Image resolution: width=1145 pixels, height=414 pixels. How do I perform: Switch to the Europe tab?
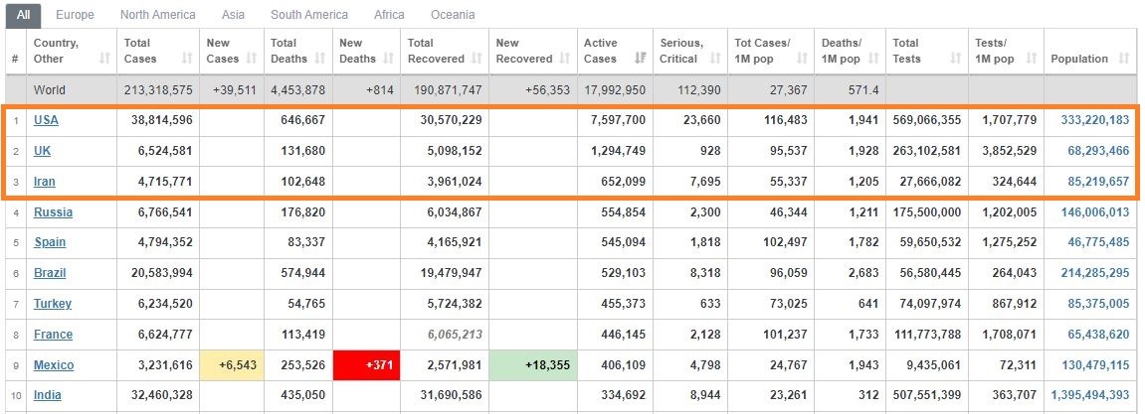[75, 15]
